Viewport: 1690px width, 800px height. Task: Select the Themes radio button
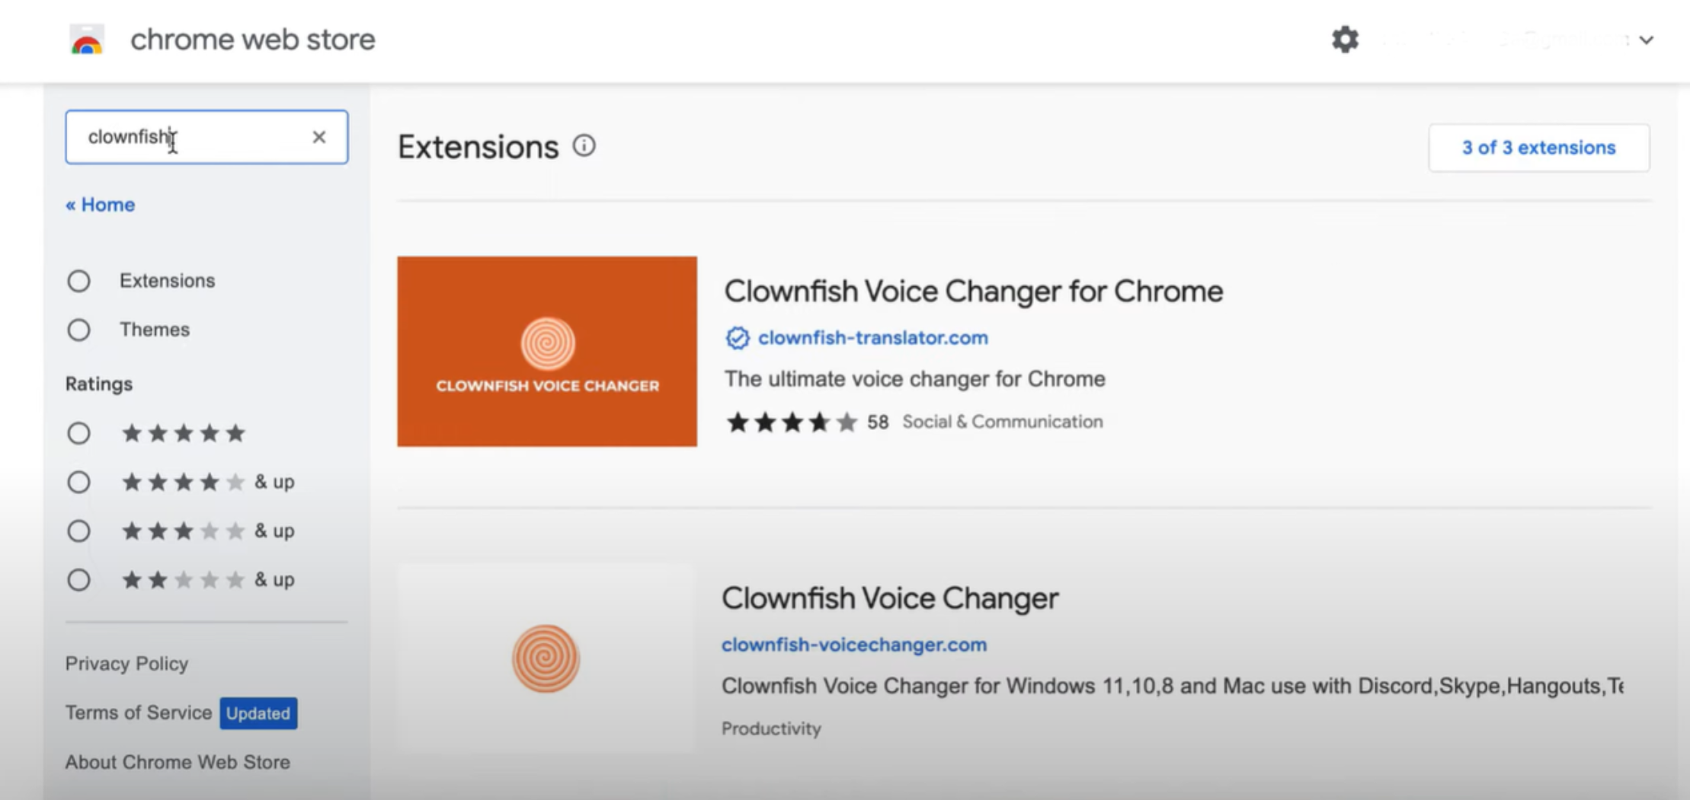[x=78, y=330]
